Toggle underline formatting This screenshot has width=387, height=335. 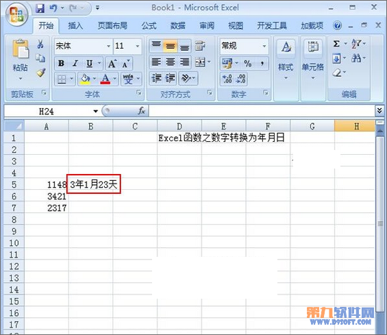click(x=89, y=64)
